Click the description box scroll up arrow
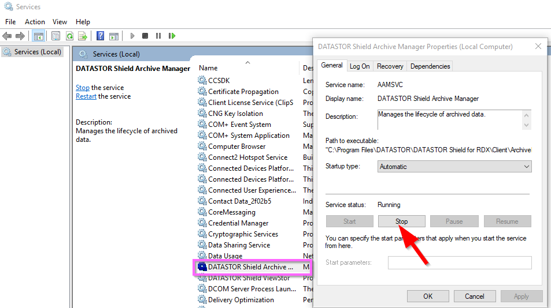Image resolution: width=551 pixels, height=308 pixels. coord(526,115)
